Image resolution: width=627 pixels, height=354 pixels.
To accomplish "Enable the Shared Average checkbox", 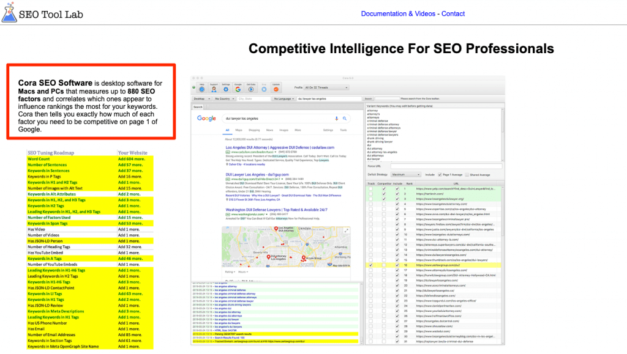I will coord(467,175).
